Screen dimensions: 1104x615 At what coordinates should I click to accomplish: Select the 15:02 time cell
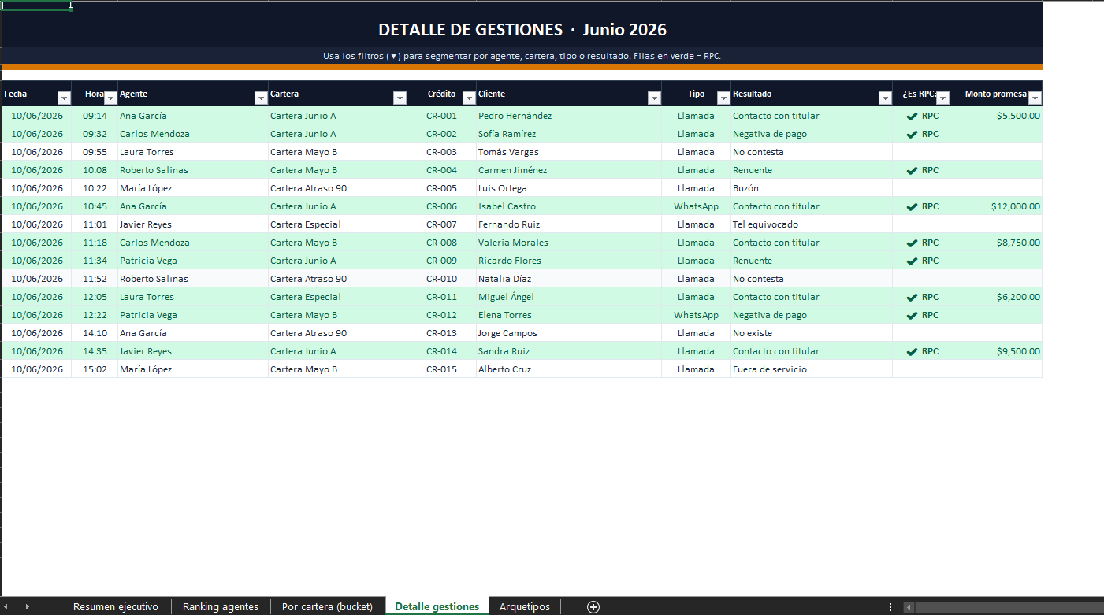pyautogui.click(x=95, y=369)
